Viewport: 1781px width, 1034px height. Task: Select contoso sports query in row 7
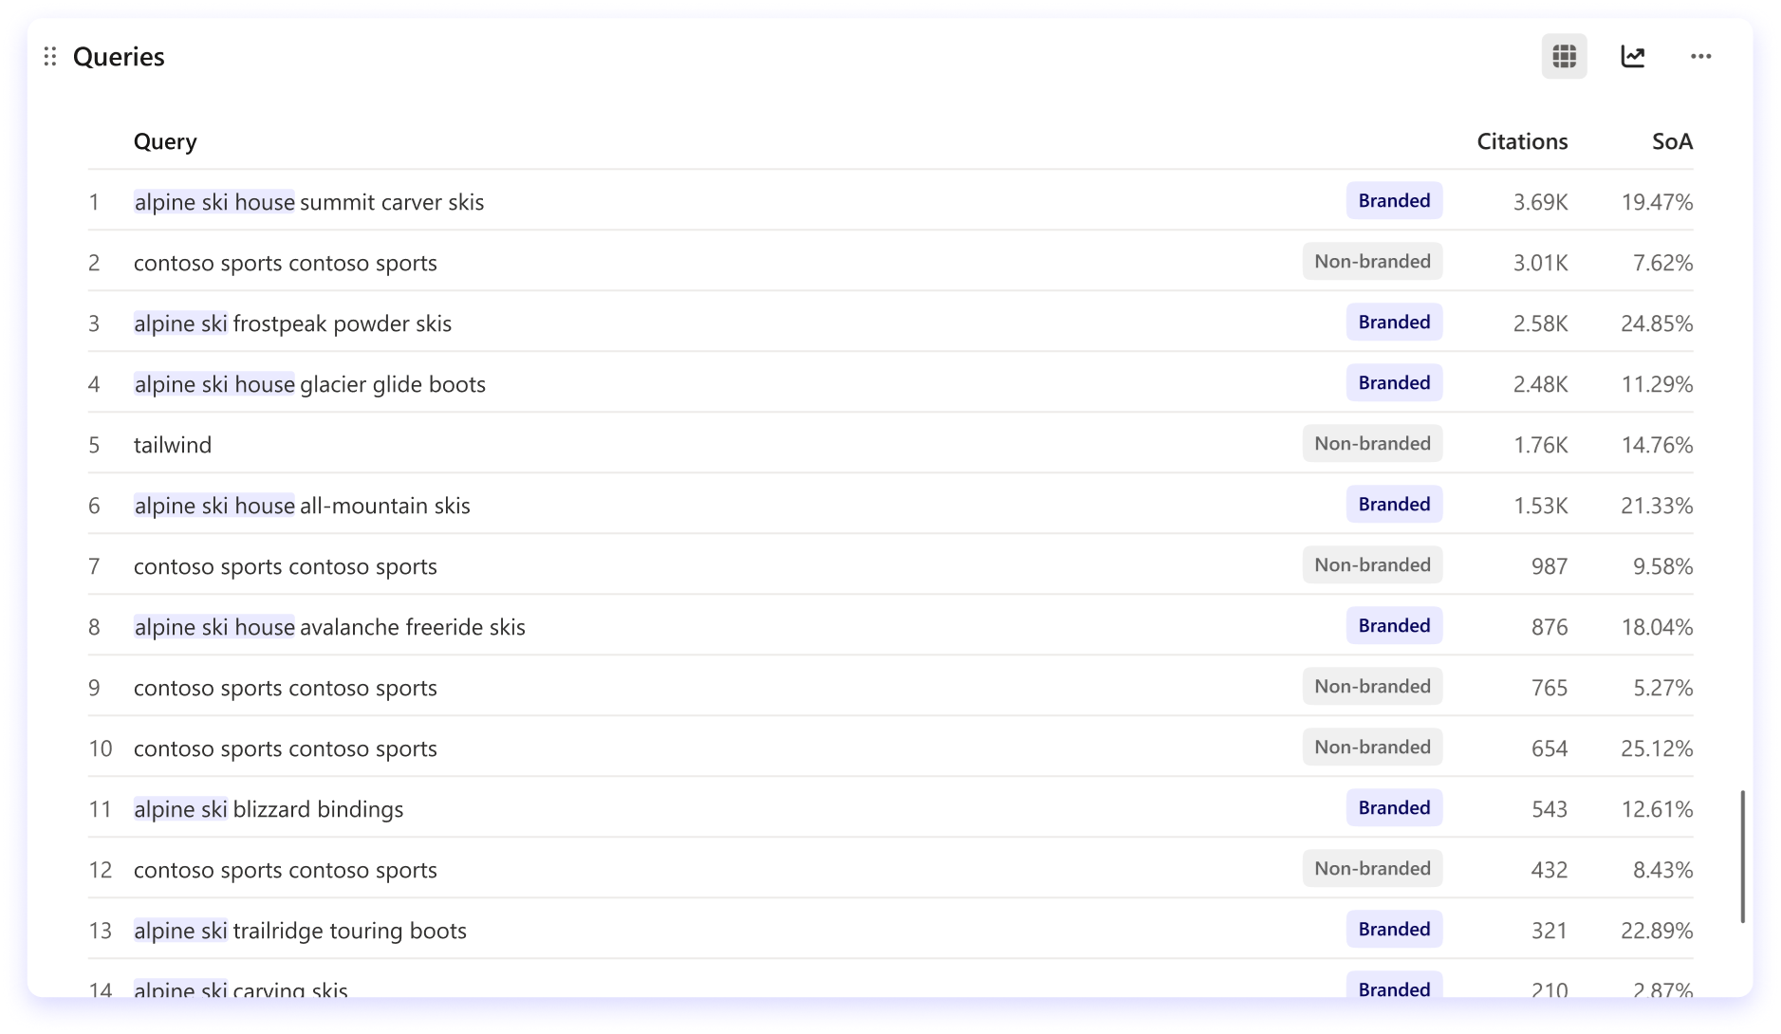click(x=286, y=566)
